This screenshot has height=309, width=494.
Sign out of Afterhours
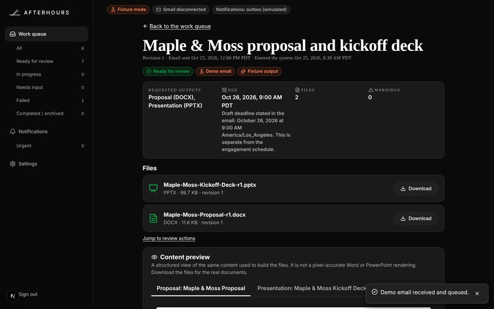pos(28,294)
